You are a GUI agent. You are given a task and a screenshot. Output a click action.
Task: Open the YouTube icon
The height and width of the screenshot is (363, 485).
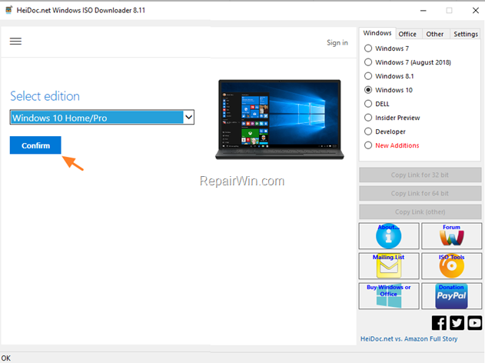tap(475, 323)
